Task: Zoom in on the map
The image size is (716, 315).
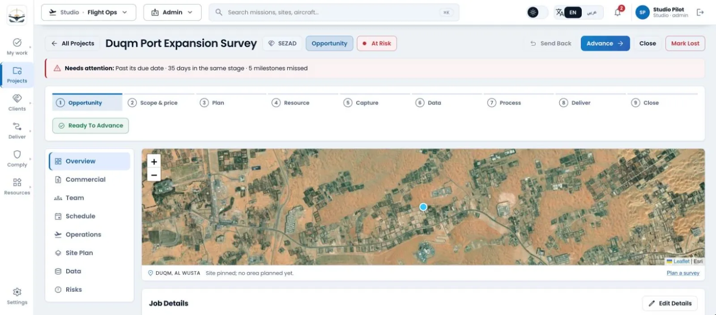Action: coord(154,162)
